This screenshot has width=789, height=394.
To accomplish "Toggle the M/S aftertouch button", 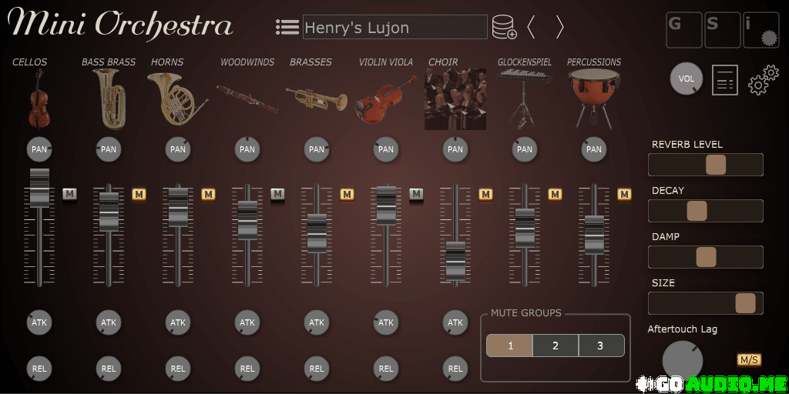I will click(749, 360).
